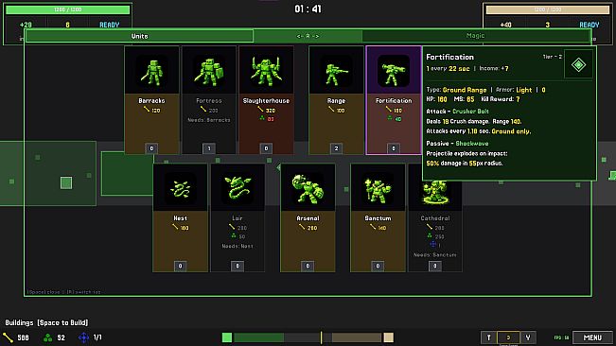The width and height of the screenshot is (616, 346).
Task: Toggle the highlighted middle hotkey button
Action: [x=508, y=337]
